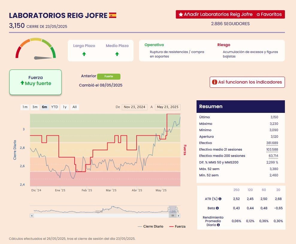Toggle the Fuerza legend series
This screenshot has width=296, height=244.
[177, 226]
